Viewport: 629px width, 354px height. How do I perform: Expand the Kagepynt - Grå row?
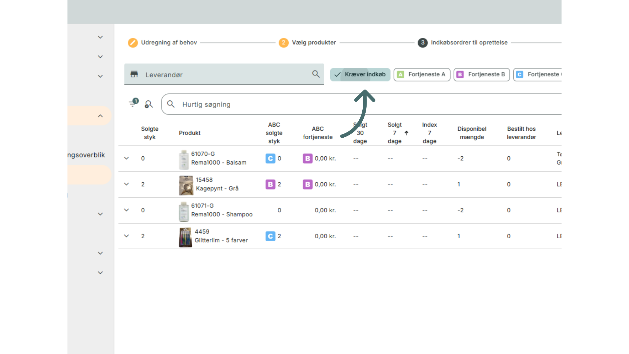point(126,184)
